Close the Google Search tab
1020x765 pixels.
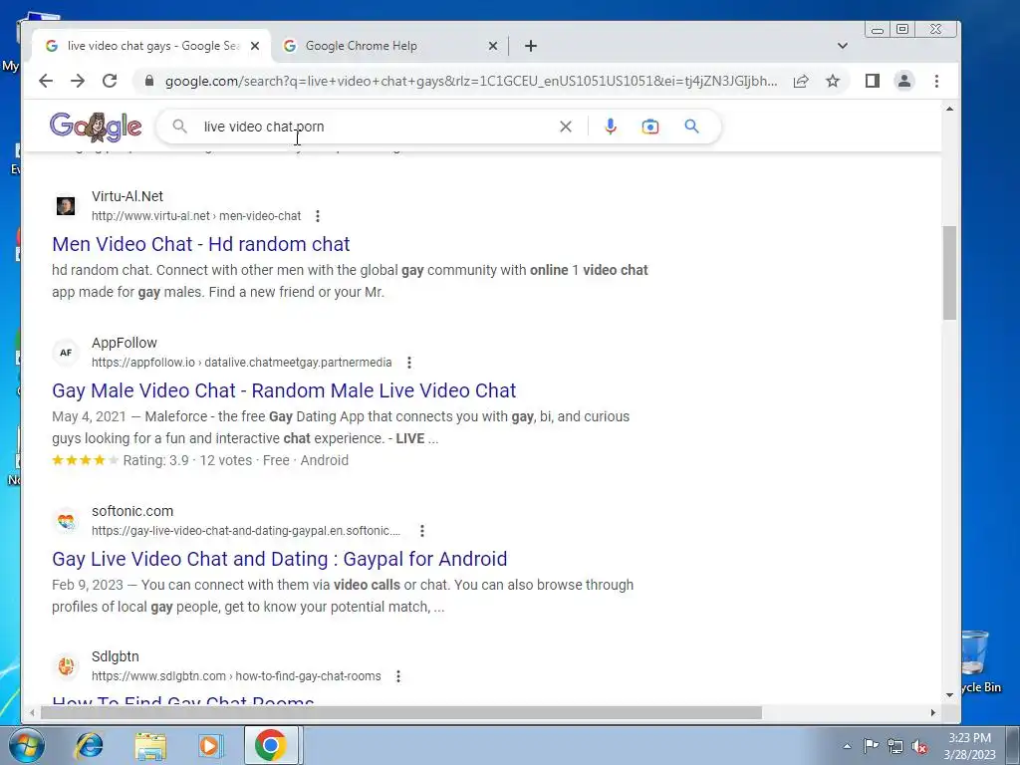(255, 46)
